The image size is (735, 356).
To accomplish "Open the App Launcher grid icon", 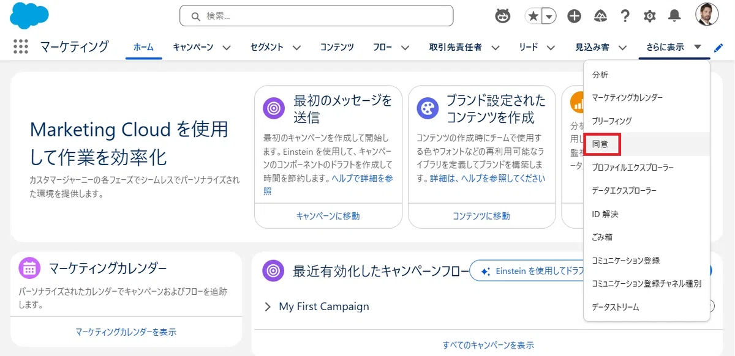I will [21, 46].
